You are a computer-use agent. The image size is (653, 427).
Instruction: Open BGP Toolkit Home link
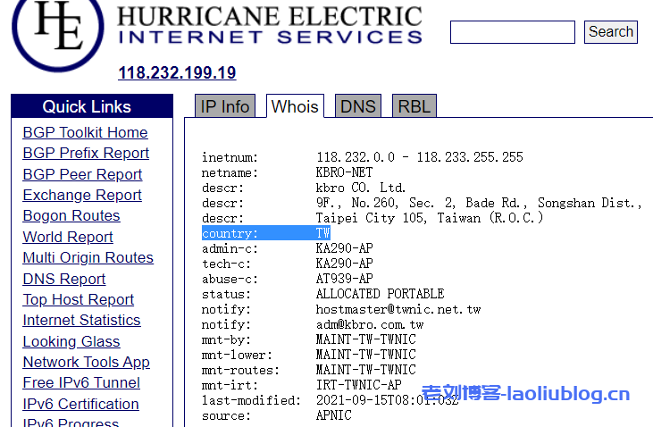(85, 132)
